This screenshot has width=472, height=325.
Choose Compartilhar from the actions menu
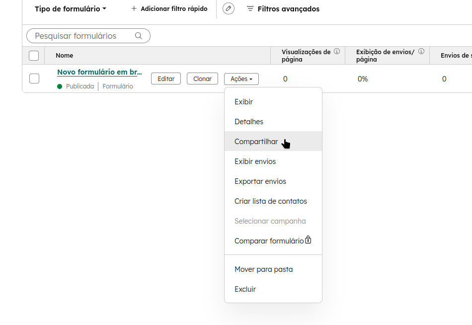click(256, 142)
